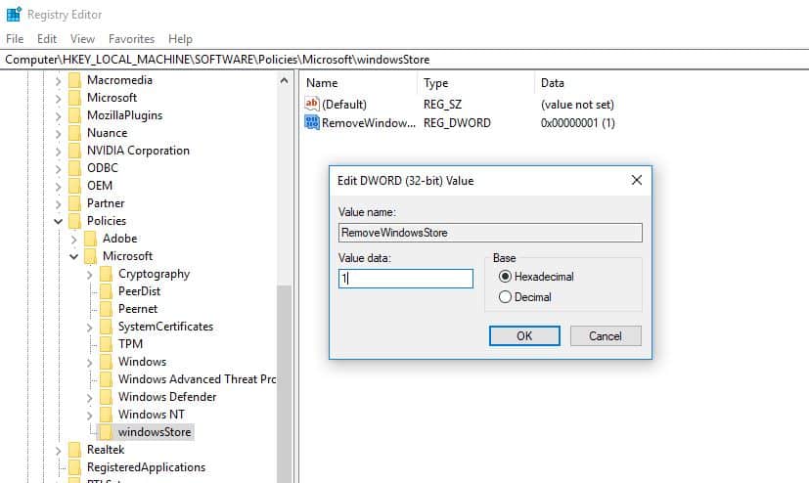Select the Windows key under Policies Microsoft
Viewport: 809px width, 483px height.
pyautogui.click(x=143, y=362)
